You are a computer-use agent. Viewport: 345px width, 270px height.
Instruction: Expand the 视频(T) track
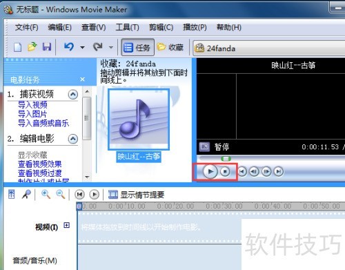click(x=67, y=225)
